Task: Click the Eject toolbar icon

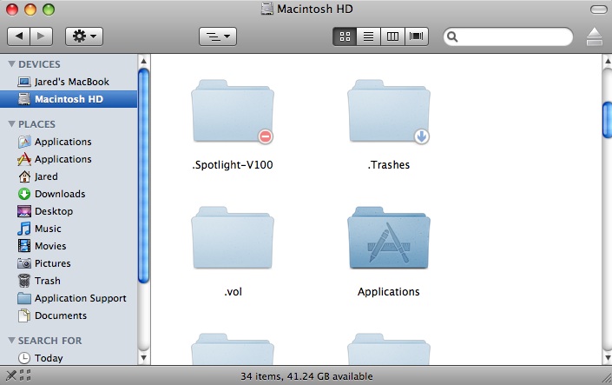Action: (595, 37)
